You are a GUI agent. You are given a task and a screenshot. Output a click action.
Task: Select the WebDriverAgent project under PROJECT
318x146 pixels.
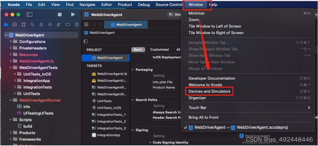coord(105,58)
